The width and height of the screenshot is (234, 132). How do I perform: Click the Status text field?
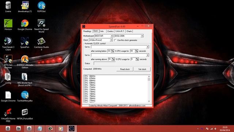[x=105, y=63]
